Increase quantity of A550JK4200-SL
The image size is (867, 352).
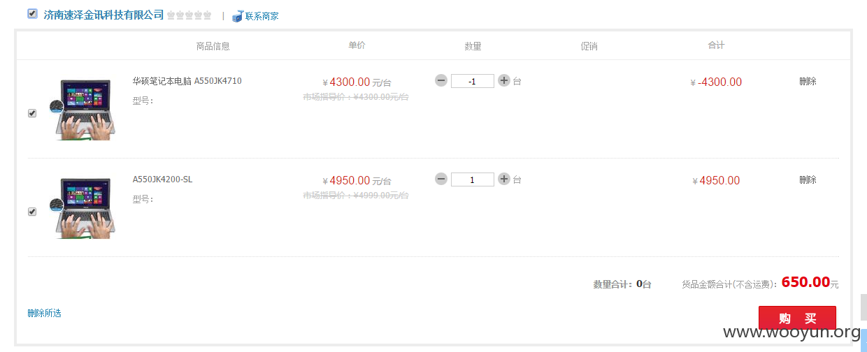504,179
